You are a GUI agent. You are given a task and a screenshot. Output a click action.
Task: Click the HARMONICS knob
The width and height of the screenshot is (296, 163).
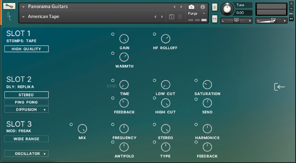point(207,129)
